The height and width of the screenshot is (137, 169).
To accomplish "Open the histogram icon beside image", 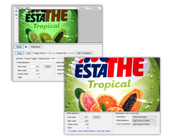I will pos(16,15).
